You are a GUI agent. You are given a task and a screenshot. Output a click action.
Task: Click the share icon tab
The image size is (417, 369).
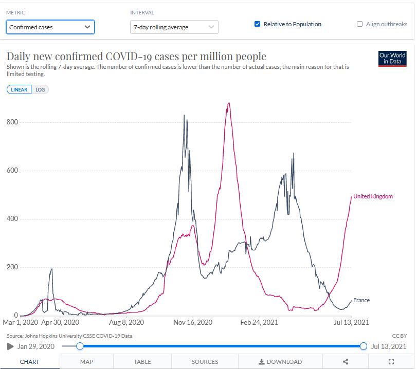coord(346,362)
